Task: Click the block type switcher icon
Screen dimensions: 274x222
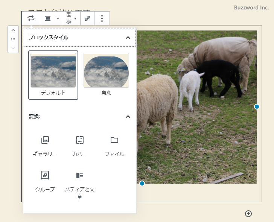Action: [x=31, y=18]
